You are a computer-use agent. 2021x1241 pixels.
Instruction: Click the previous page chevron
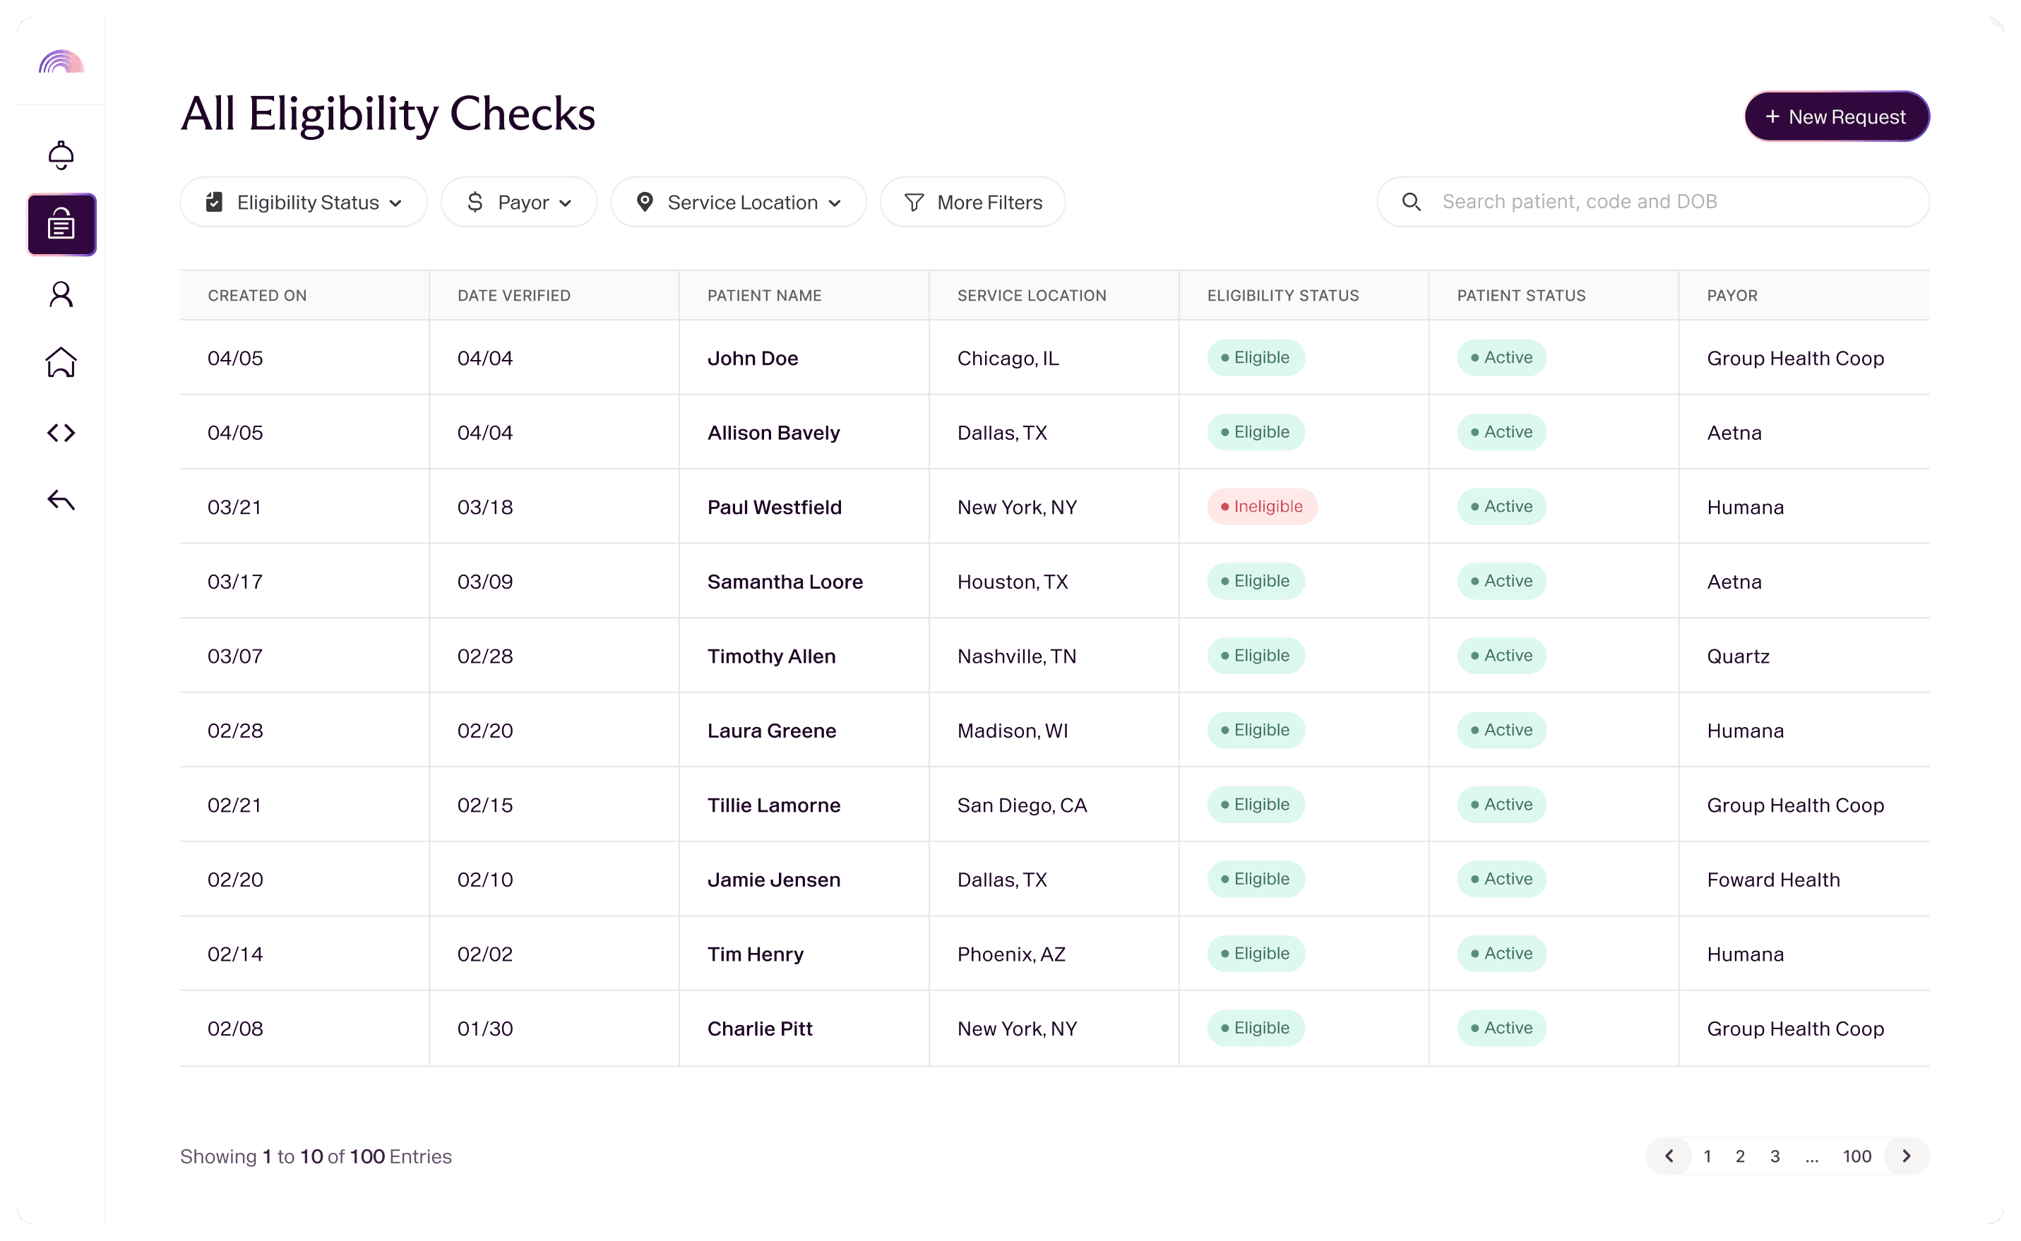pyautogui.click(x=1669, y=1156)
